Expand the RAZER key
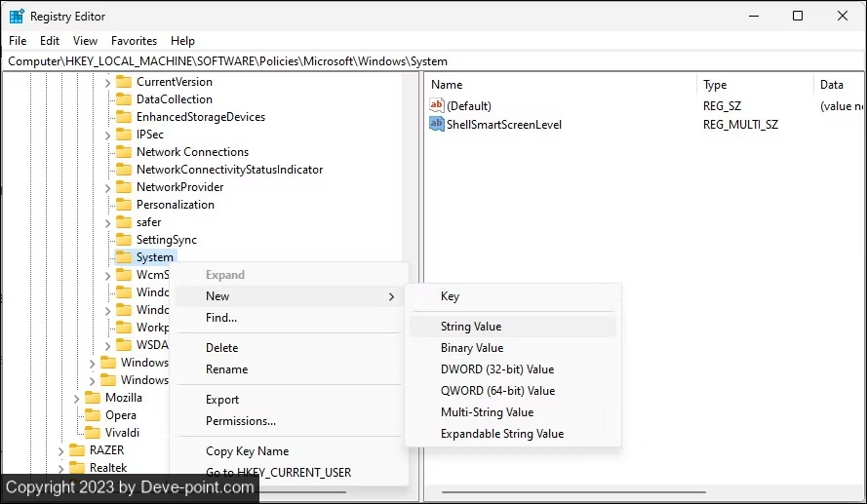Viewport: 867px width, 504px height. (x=61, y=451)
